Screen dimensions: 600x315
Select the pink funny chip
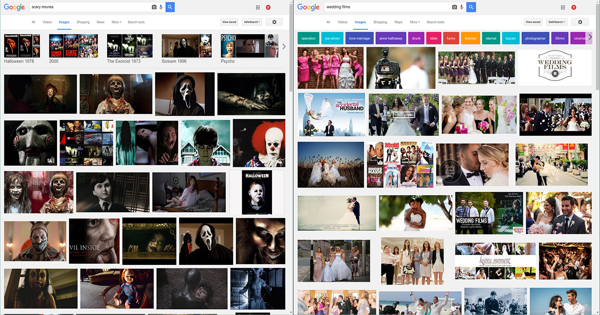point(451,38)
